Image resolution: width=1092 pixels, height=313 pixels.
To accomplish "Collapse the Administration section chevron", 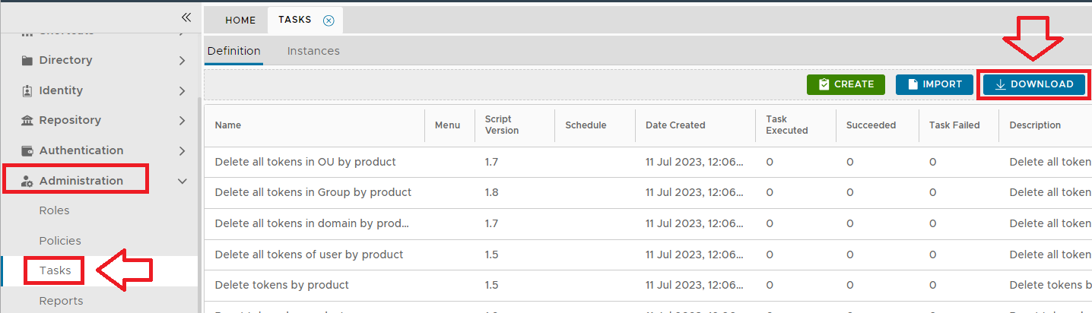I will [x=182, y=181].
